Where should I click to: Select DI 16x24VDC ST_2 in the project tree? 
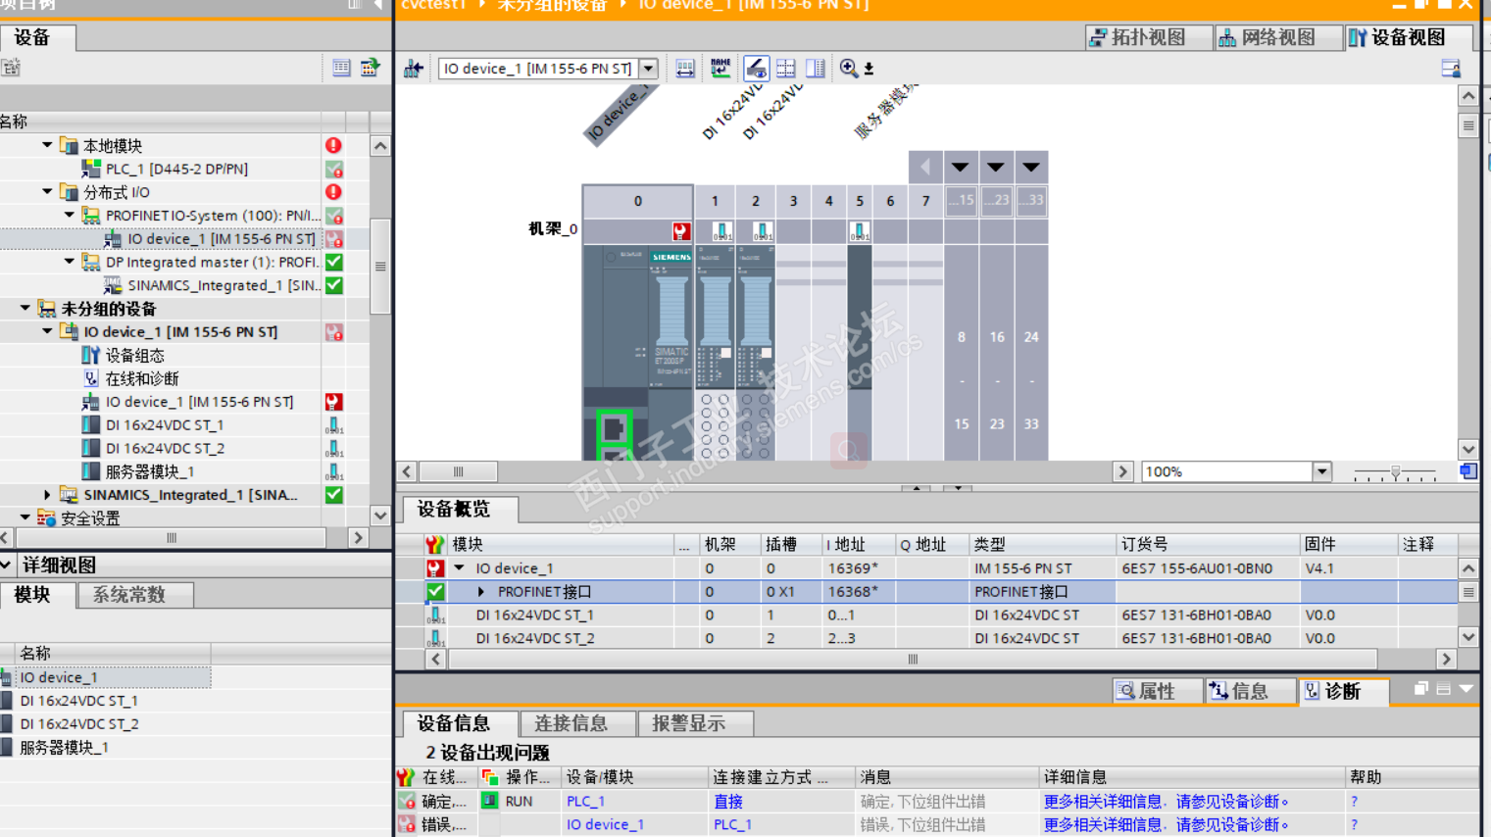tap(166, 449)
